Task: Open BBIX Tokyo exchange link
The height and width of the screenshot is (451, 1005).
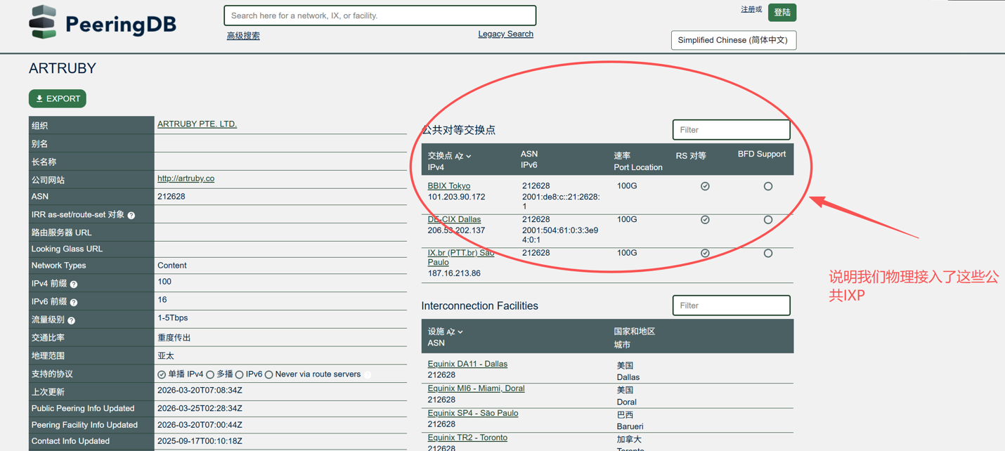Action: [x=449, y=186]
